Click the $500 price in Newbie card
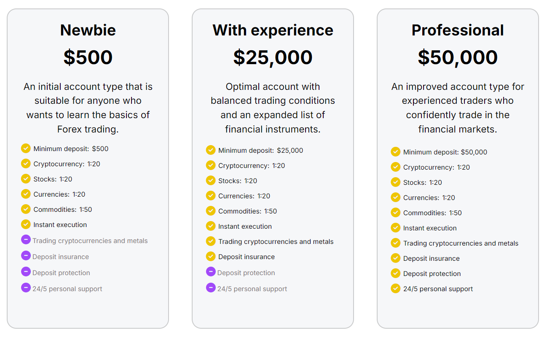547x338 pixels. [x=88, y=57]
